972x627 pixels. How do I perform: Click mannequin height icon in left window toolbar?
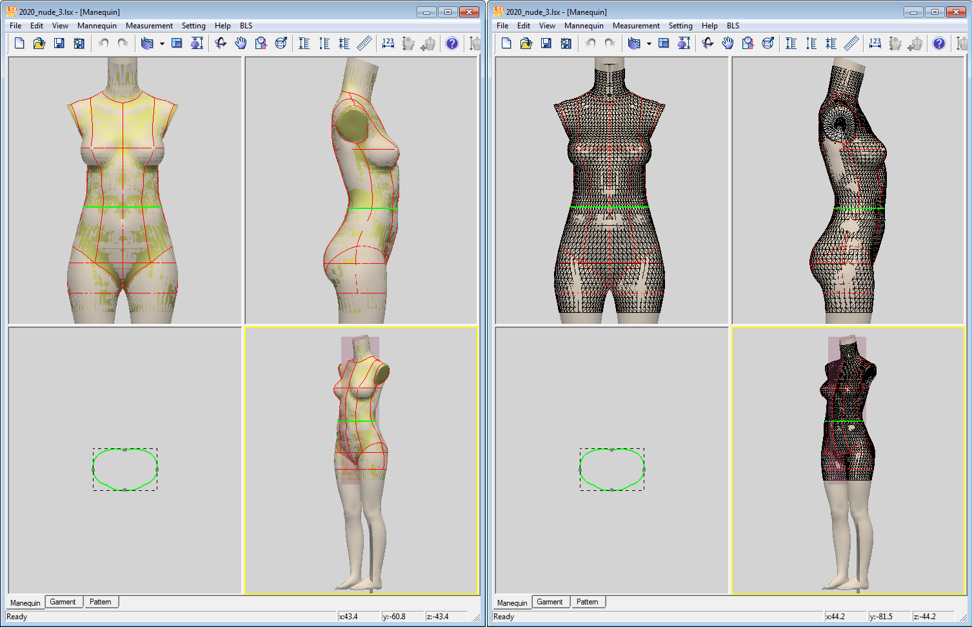197,43
